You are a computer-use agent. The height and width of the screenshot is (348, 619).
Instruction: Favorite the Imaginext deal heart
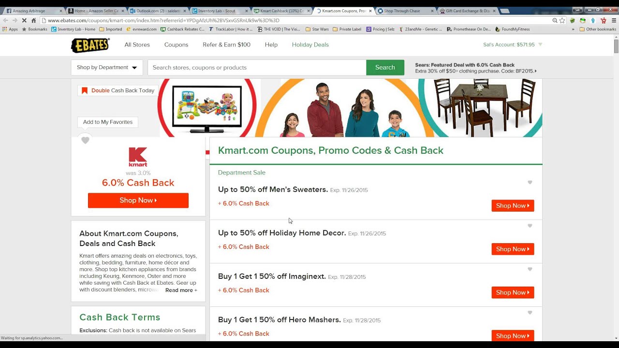coord(530,270)
